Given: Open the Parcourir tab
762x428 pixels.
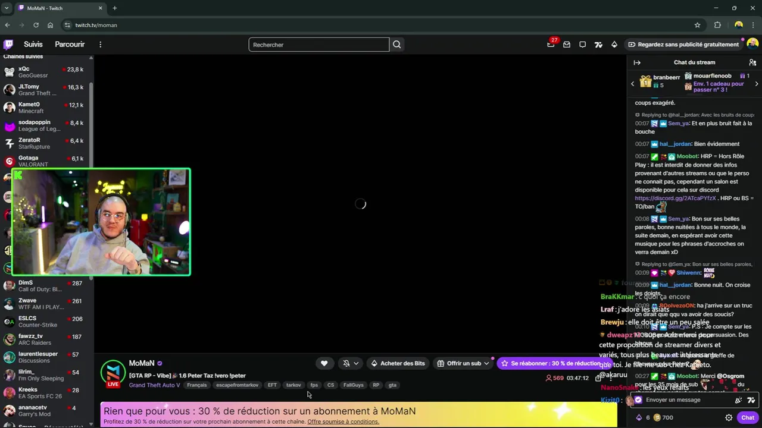Looking at the screenshot, I should tap(70, 45).
